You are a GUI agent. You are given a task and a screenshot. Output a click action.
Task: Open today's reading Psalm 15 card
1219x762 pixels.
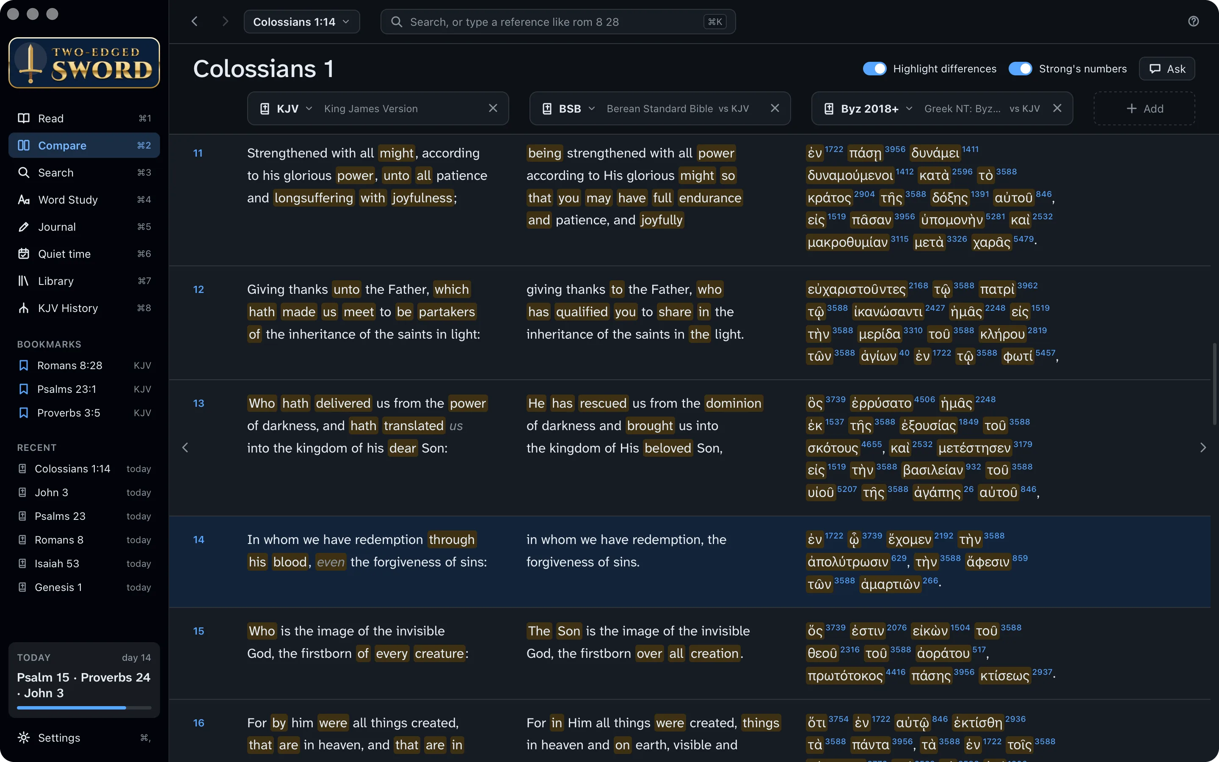pos(84,679)
